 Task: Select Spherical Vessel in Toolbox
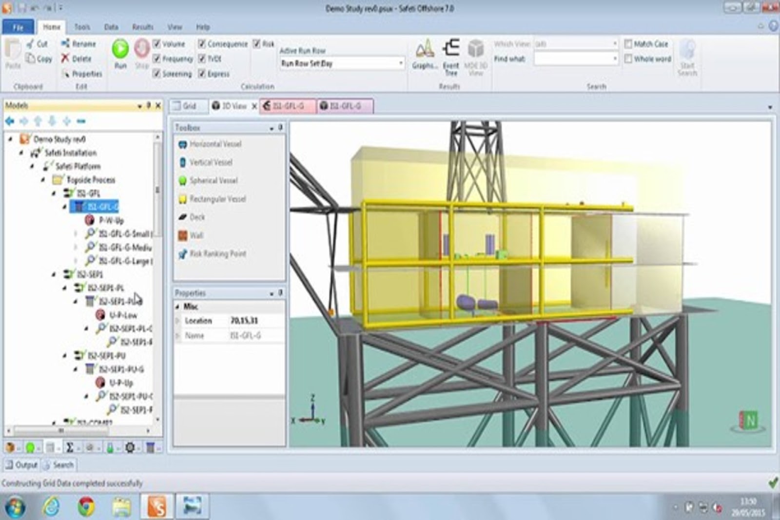208,181
